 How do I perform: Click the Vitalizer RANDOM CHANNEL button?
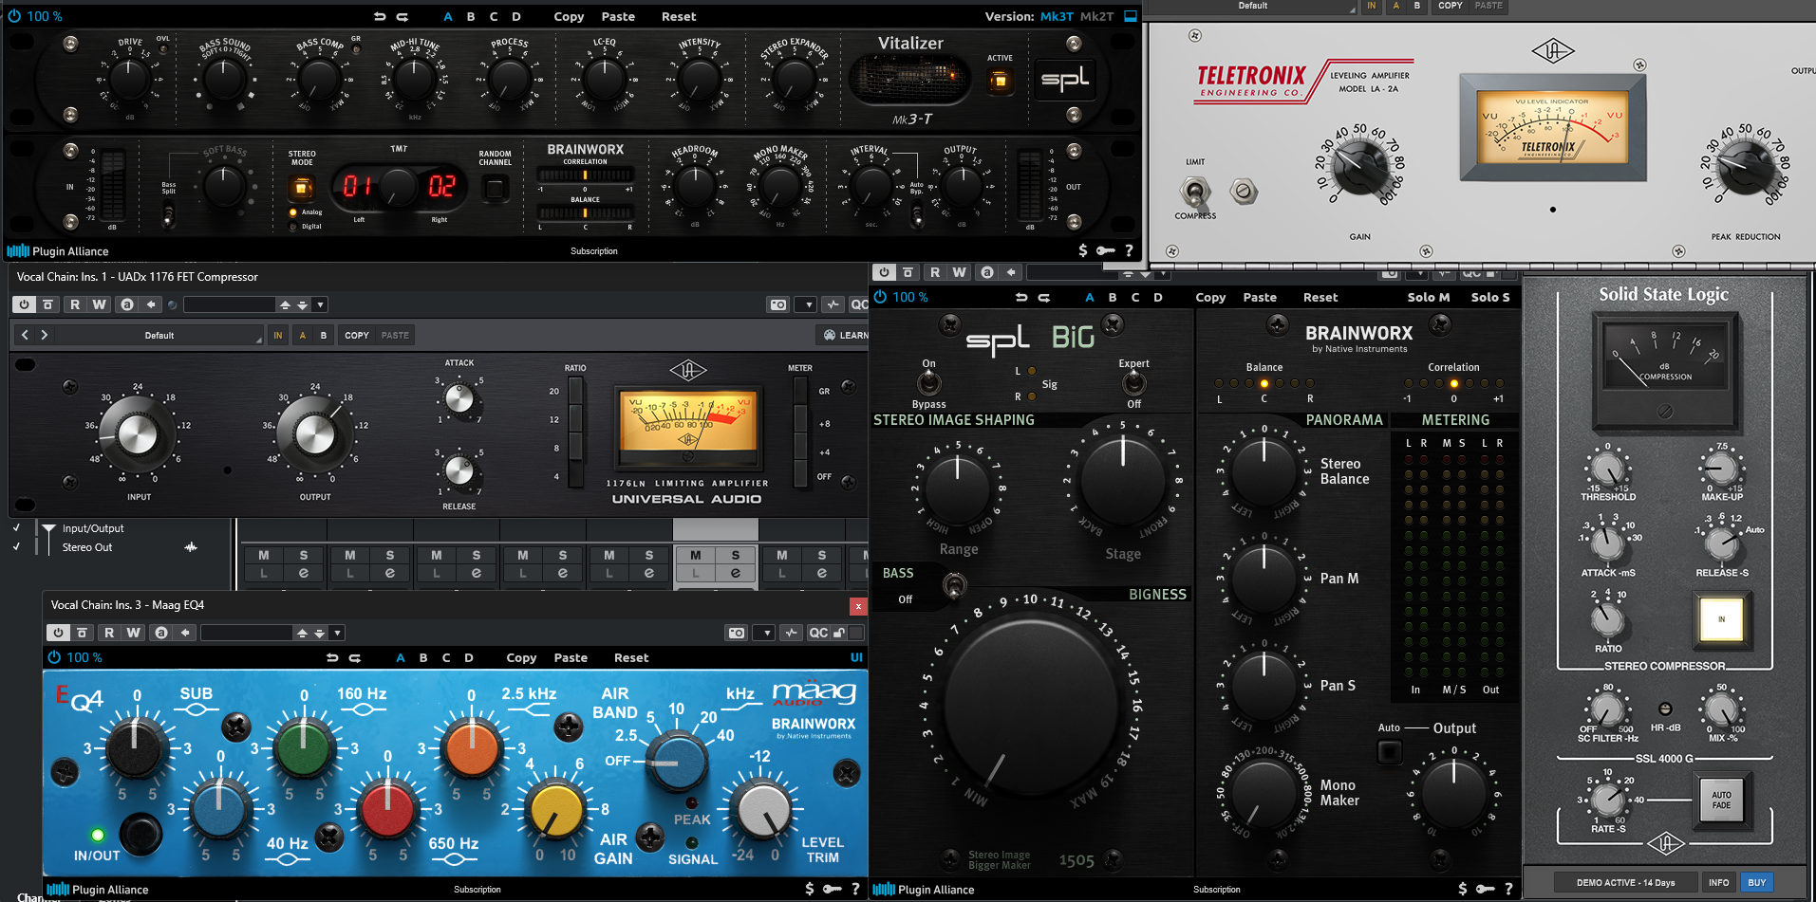(495, 188)
